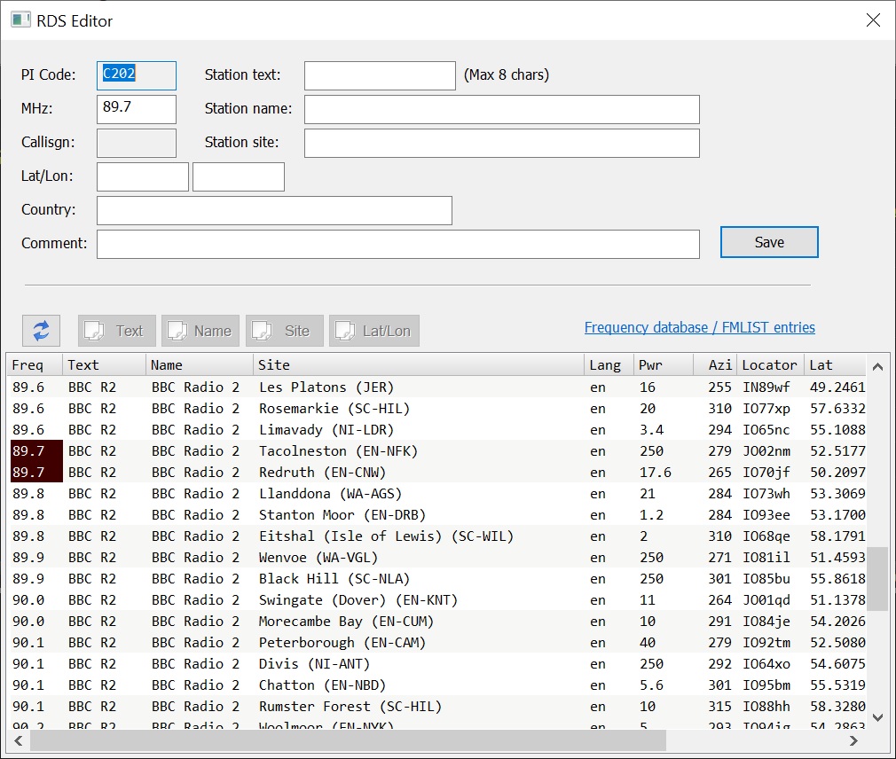Click the RDS Editor title bar icon
Viewport: 896px width, 759px height.
(21, 20)
